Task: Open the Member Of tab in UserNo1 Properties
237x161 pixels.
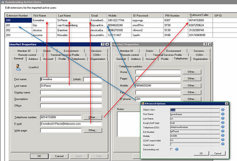Action: (24, 51)
